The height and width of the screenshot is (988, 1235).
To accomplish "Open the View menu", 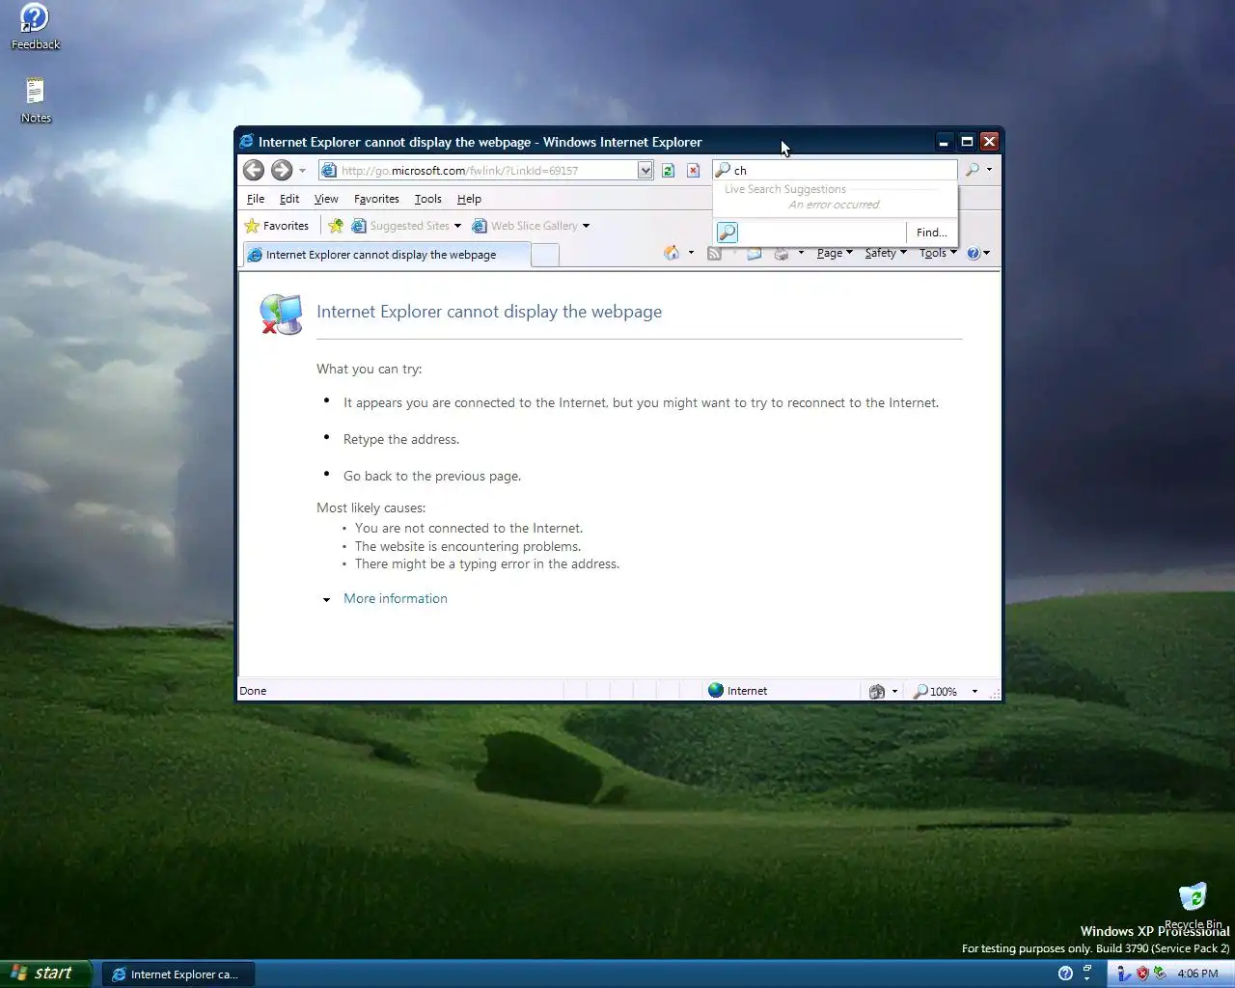I will (326, 199).
